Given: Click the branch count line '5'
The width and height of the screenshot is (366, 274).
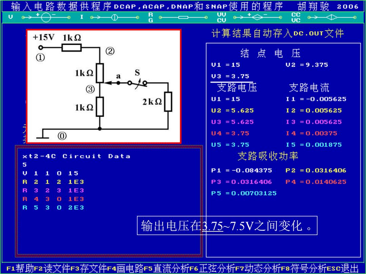Looking at the screenshot, I should click(24, 165).
